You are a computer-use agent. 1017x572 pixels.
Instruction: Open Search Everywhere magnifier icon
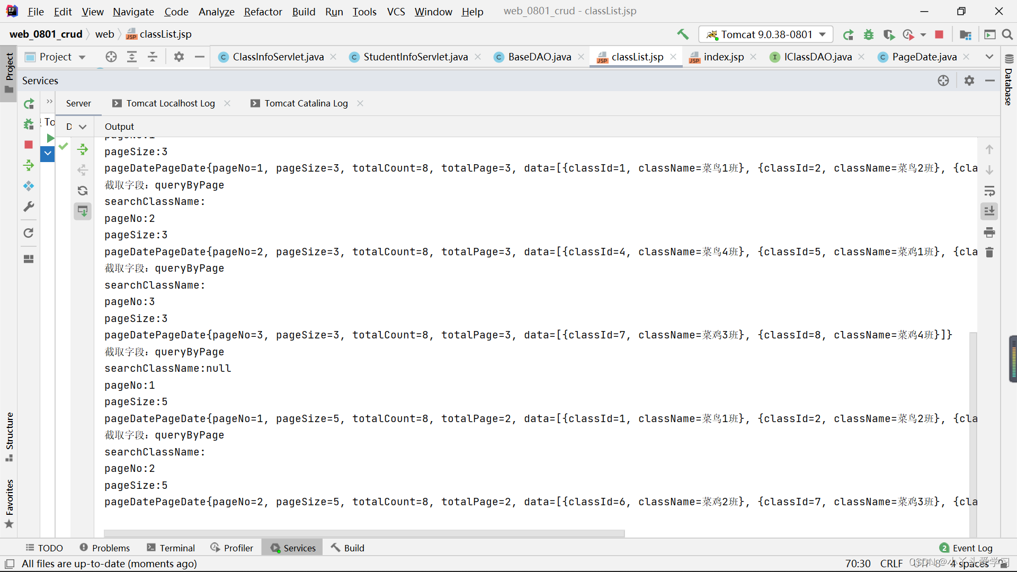1007,34
